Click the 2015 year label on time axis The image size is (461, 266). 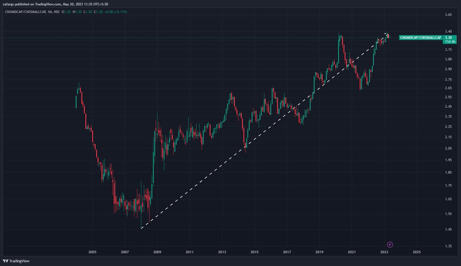pos(254,252)
